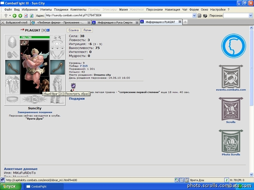Open the dropdown arrow beside the up-arrow icon
Viewport: 254px width, 190px height.
point(10,16)
